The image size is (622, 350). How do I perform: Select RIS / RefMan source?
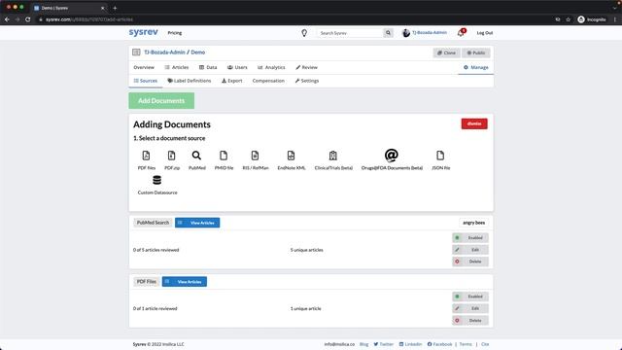256,159
